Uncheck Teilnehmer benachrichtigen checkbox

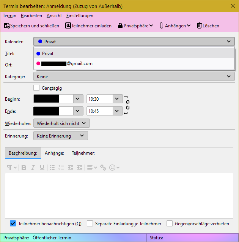pyautogui.click(x=13, y=223)
